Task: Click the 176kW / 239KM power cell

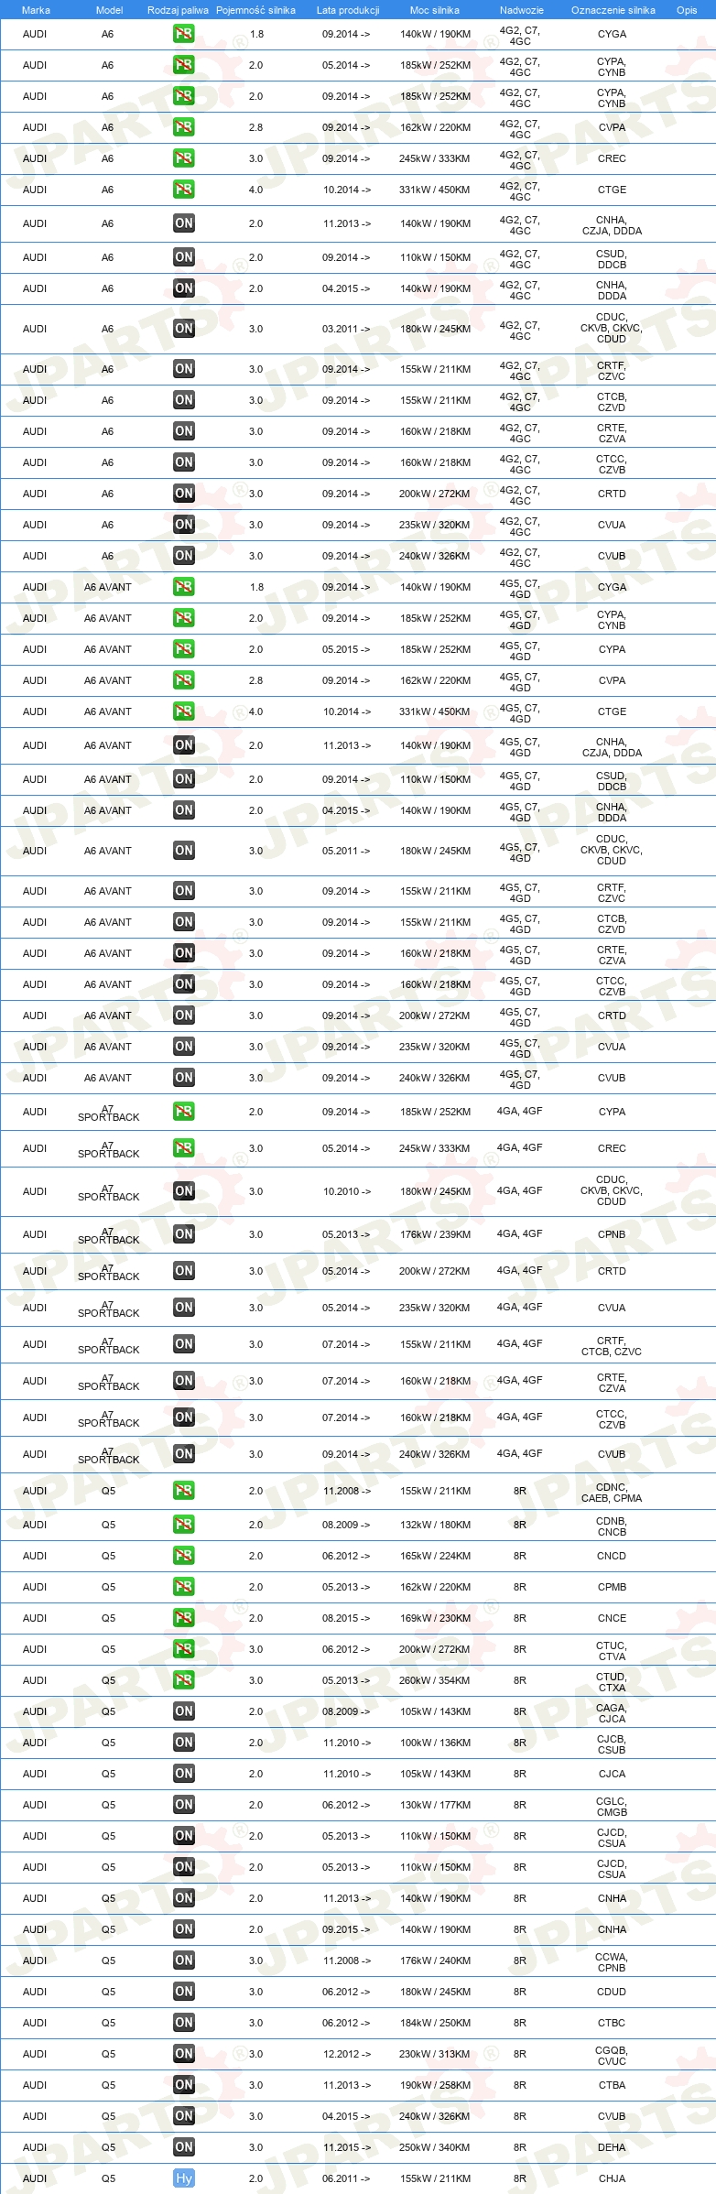Action: pos(435,1234)
